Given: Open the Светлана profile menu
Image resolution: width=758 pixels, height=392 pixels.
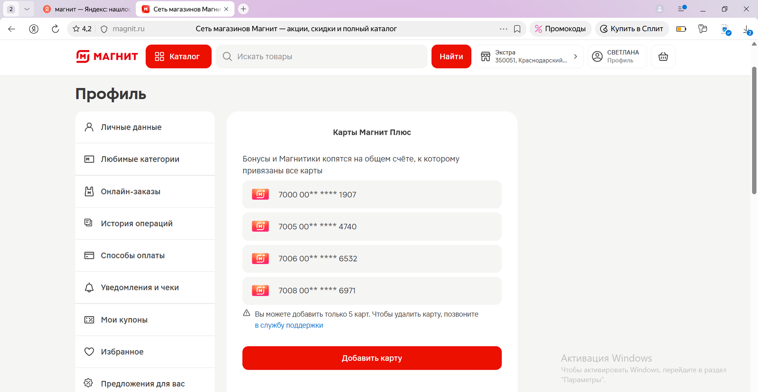Looking at the screenshot, I should [617, 57].
